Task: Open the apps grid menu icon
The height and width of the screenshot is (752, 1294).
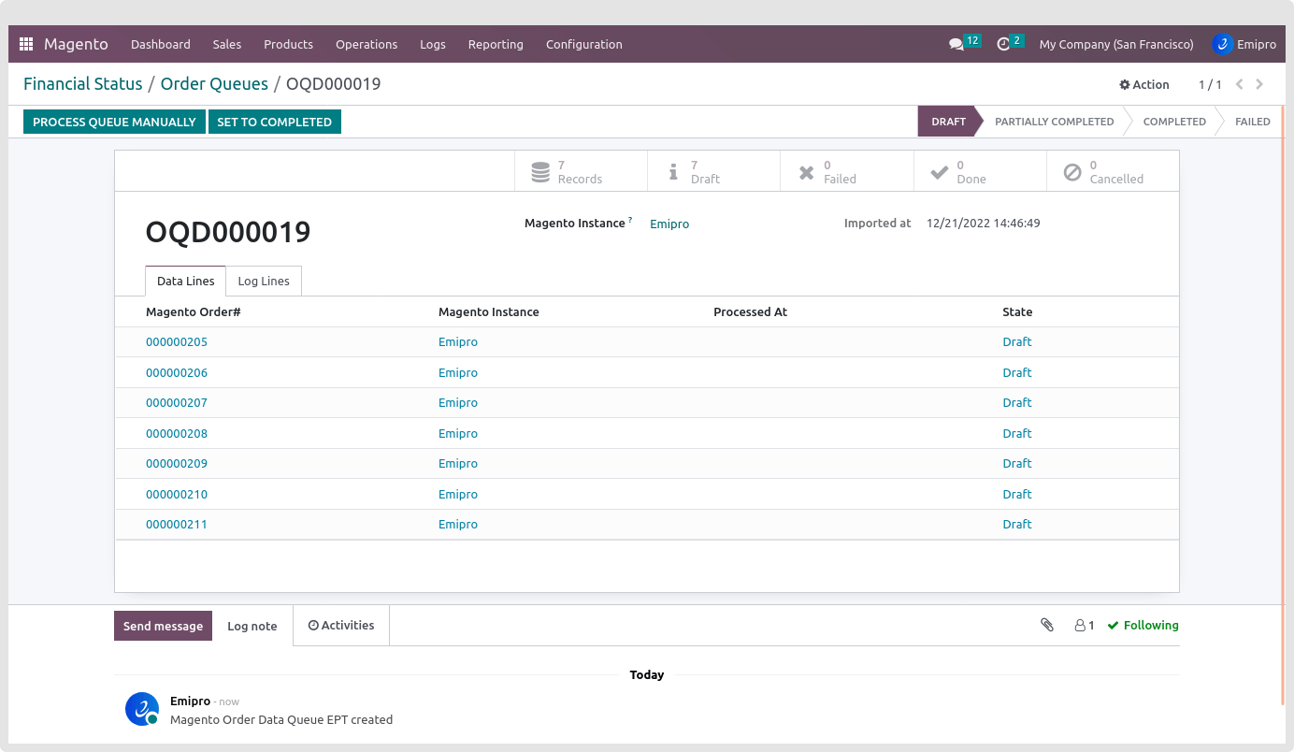Action: 26,44
